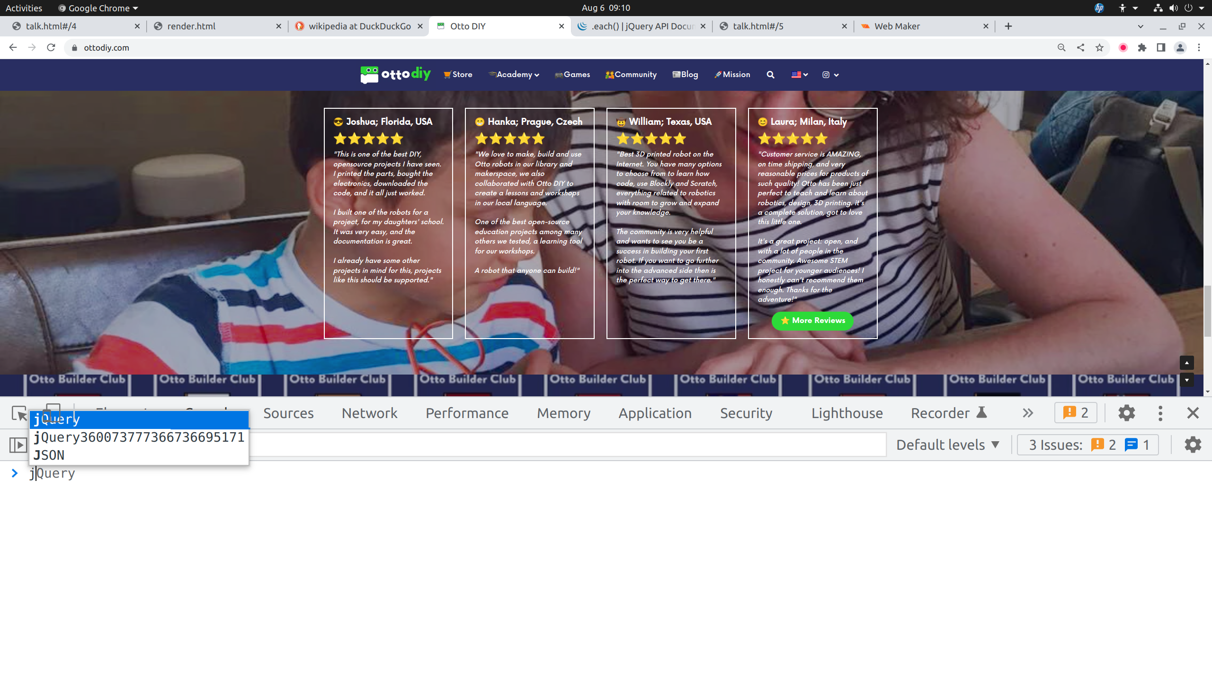Switch to the Network tab

point(369,413)
